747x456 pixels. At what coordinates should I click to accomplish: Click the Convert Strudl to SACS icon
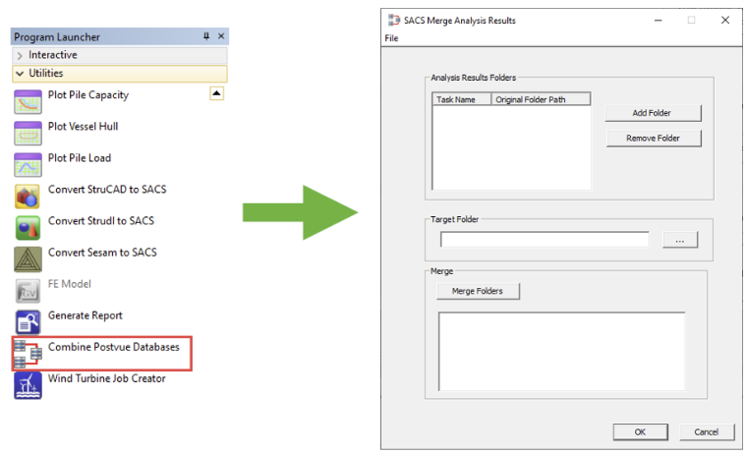tap(28, 227)
